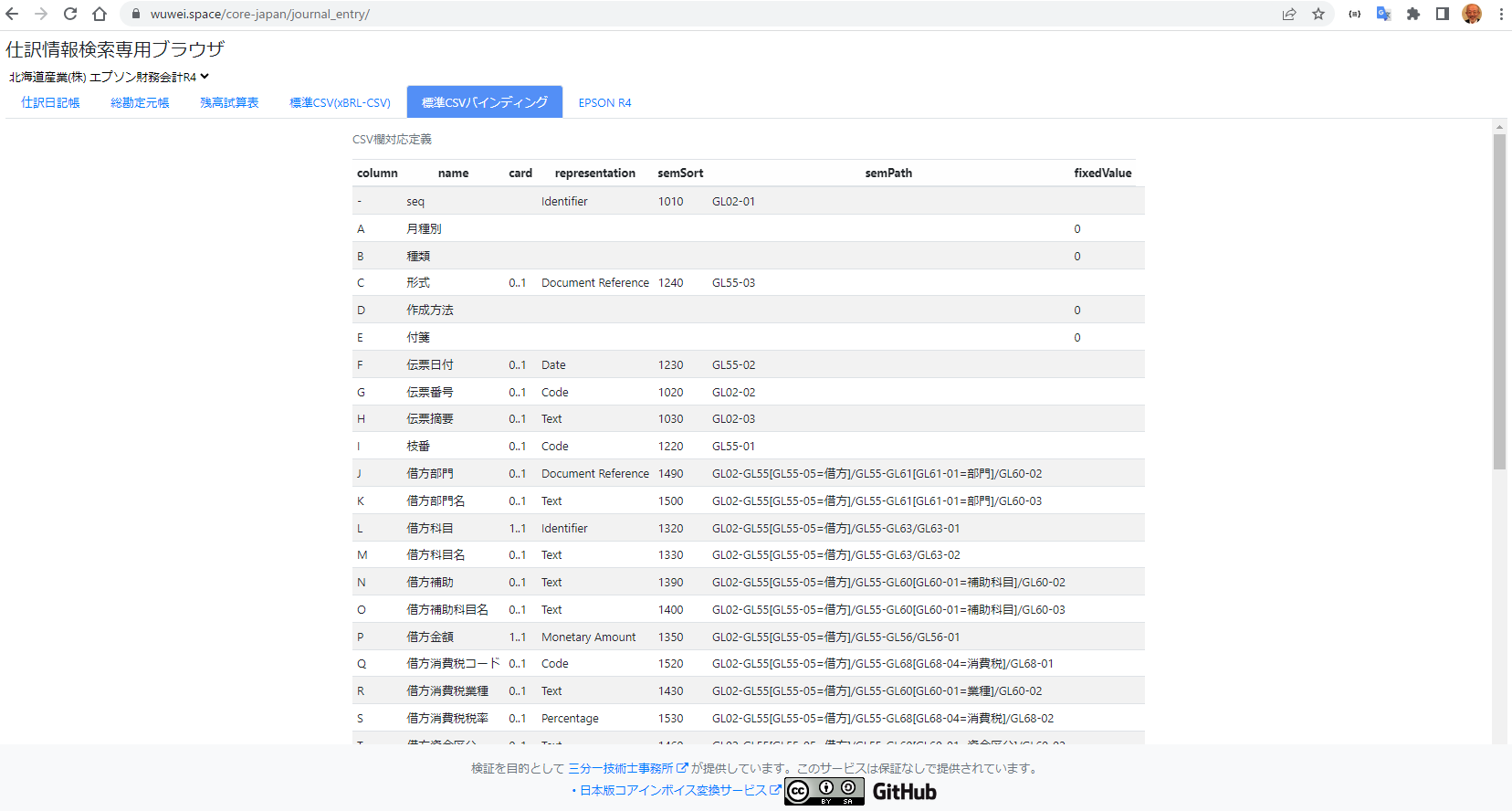1512x811 pixels.
Task: Bookmark this page with the star icon
Action: tap(1318, 14)
